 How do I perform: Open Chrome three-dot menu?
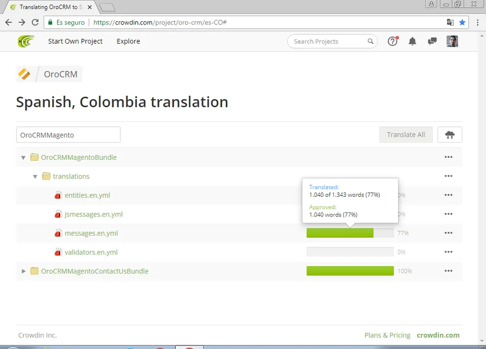click(x=477, y=22)
